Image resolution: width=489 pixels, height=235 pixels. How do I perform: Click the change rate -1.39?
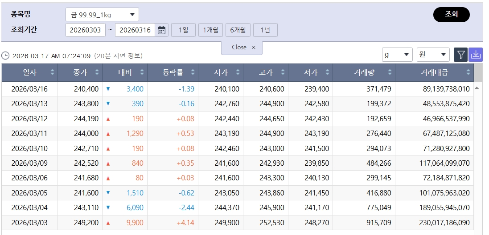[x=186, y=89]
